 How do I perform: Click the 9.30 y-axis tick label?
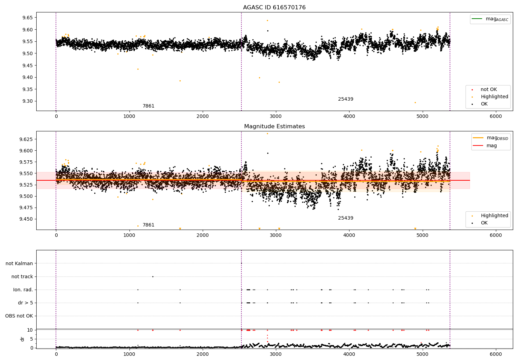tap(27, 101)
